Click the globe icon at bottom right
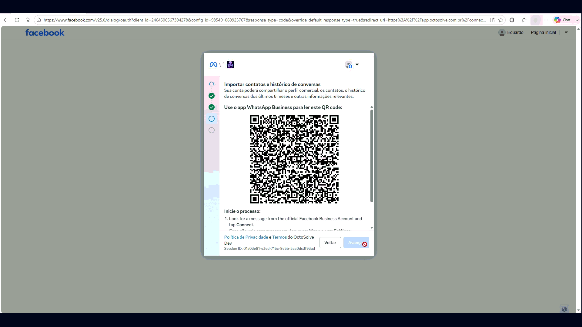The image size is (582, 327). (564, 309)
